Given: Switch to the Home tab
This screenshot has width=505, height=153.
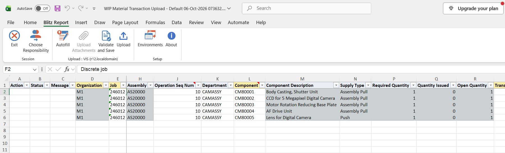Looking at the screenshot, I should click(30, 22).
